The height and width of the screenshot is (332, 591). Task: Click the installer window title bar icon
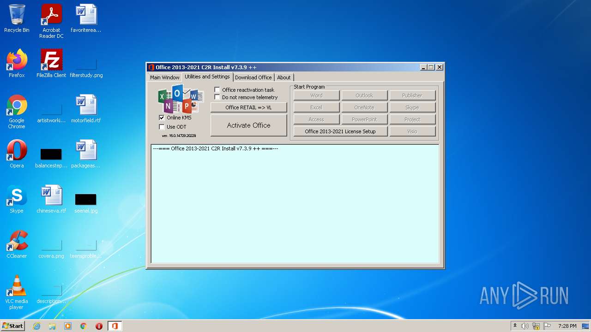tap(151, 67)
